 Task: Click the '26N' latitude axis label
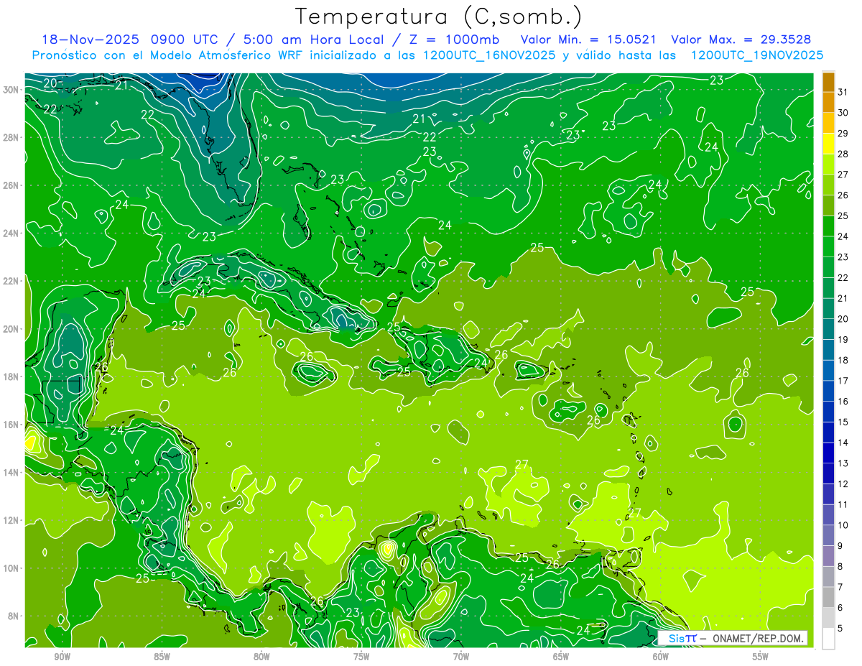click(x=11, y=185)
